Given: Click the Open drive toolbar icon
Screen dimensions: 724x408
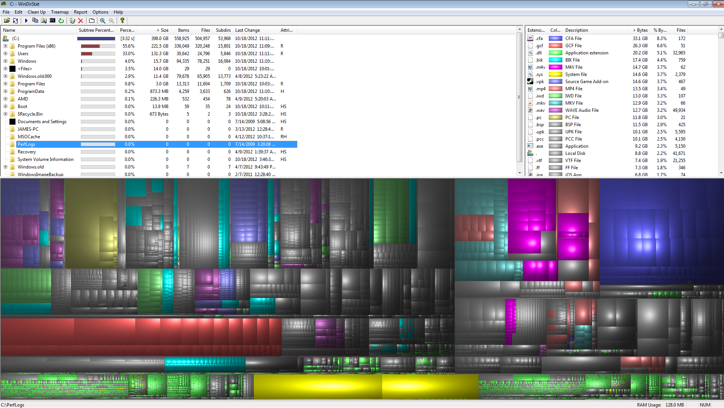Looking at the screenshot, I should 7,21.
